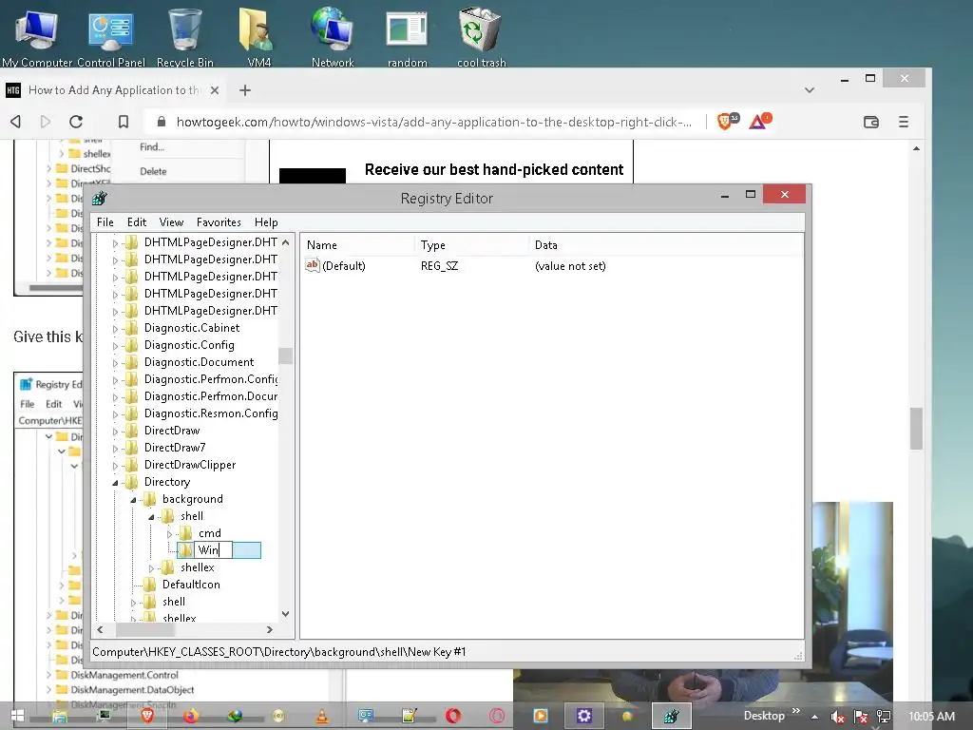Open the My Computer desktop icon
Viewport: 973px width, 730px height.
click(x=37, y=36)
